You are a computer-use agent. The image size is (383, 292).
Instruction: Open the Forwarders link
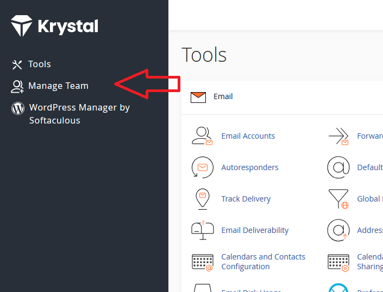click(370, 136)
